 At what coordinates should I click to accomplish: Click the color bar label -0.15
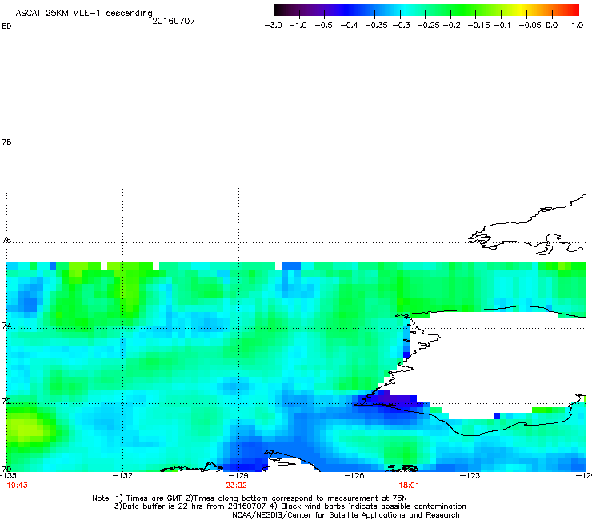[478, 26]
